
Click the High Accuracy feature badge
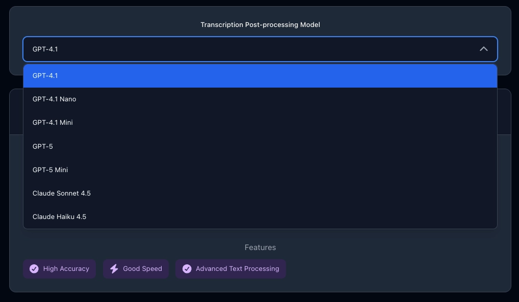click(x=59, y=268)
